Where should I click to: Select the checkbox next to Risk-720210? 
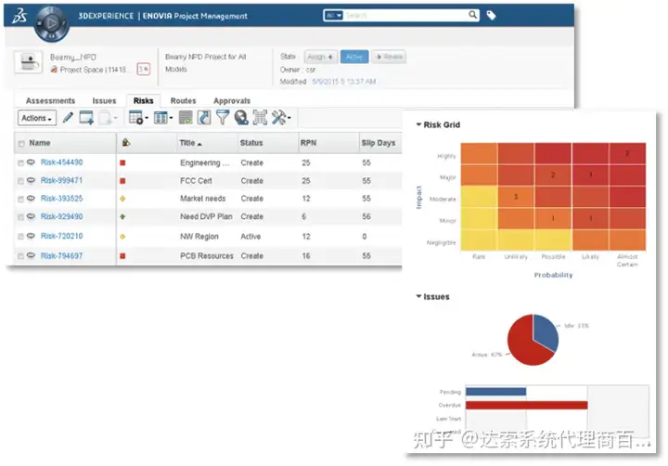pos(20,237)
